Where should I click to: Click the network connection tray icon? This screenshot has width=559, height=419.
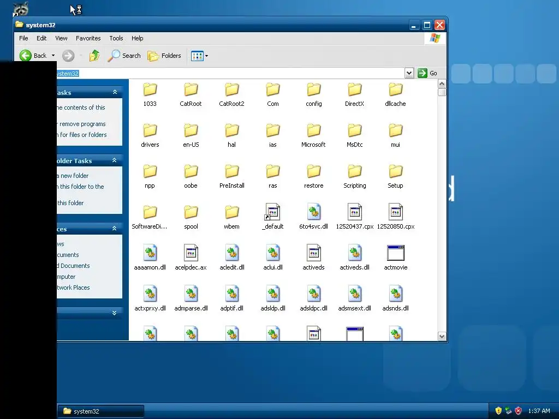(508, 411)
